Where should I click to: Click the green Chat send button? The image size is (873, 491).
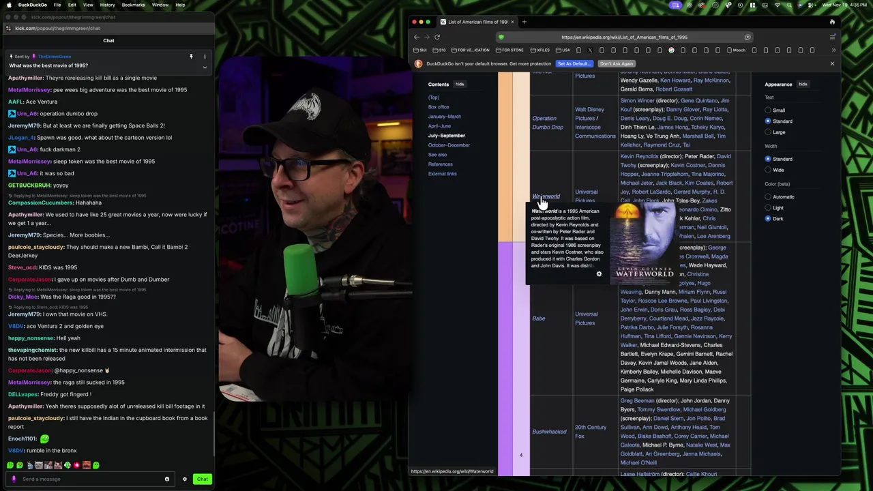click(x=203, y=479)
